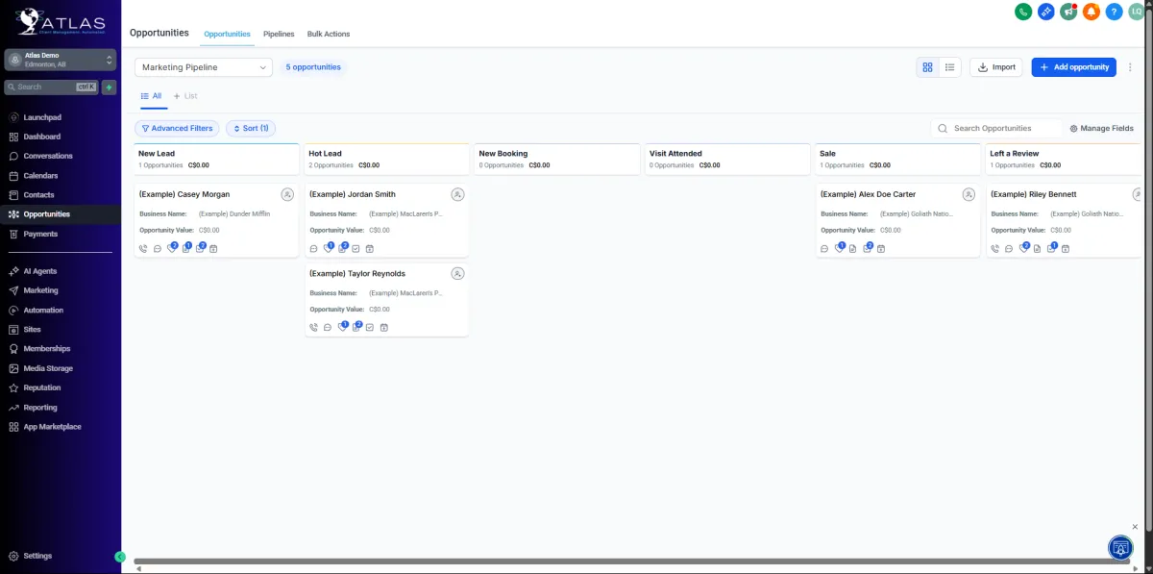Open tasks icon on Riley Bennett card
Screen dimensions: 1153x574
coord(1052,248)
